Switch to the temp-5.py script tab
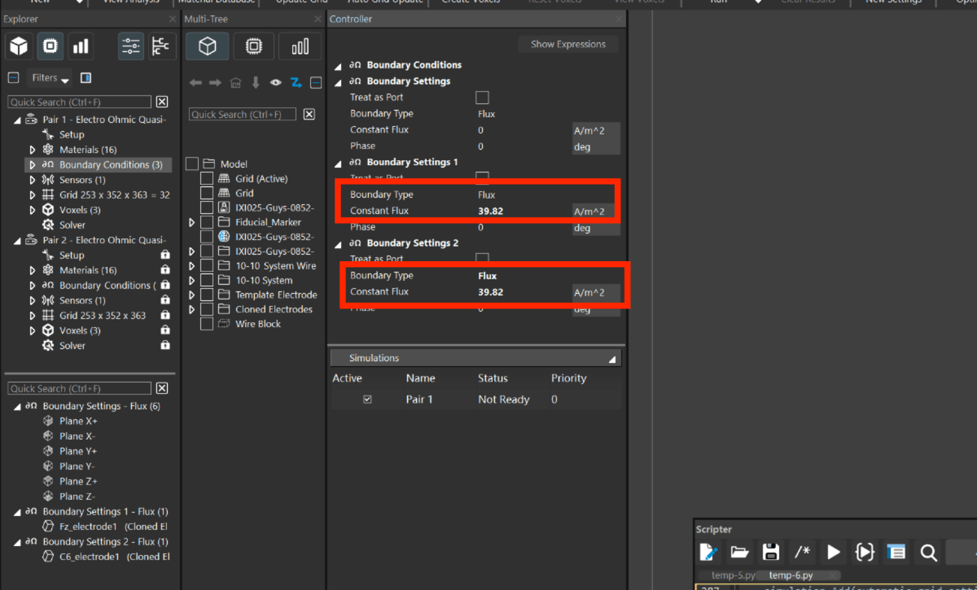977x590 pixels. tap(733, 575)
